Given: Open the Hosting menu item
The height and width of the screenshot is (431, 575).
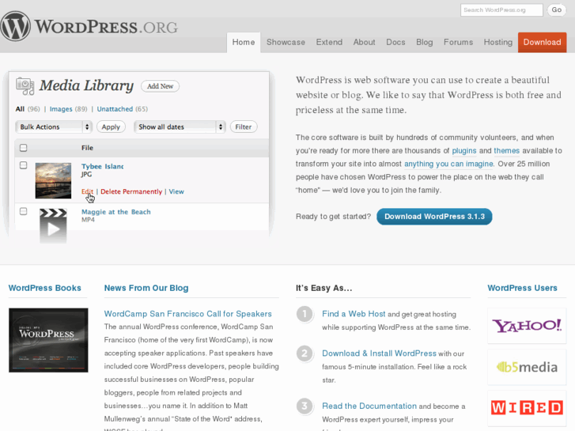Looking at the screenshot, I should click(x=498, y=42).
